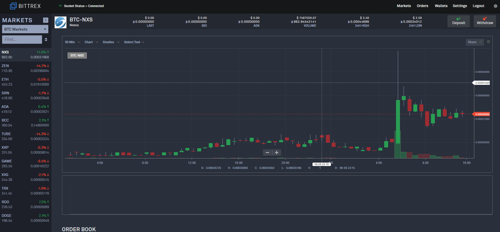Collapse the Markets sidebar arrow
500x232 pixels.
[x=46, y=20]
